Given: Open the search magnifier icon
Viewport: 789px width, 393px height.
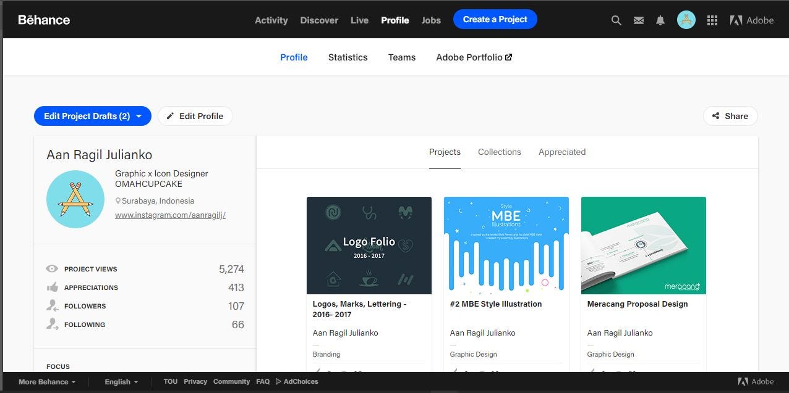Looking at the screenshot, I should tap(616, 20).
